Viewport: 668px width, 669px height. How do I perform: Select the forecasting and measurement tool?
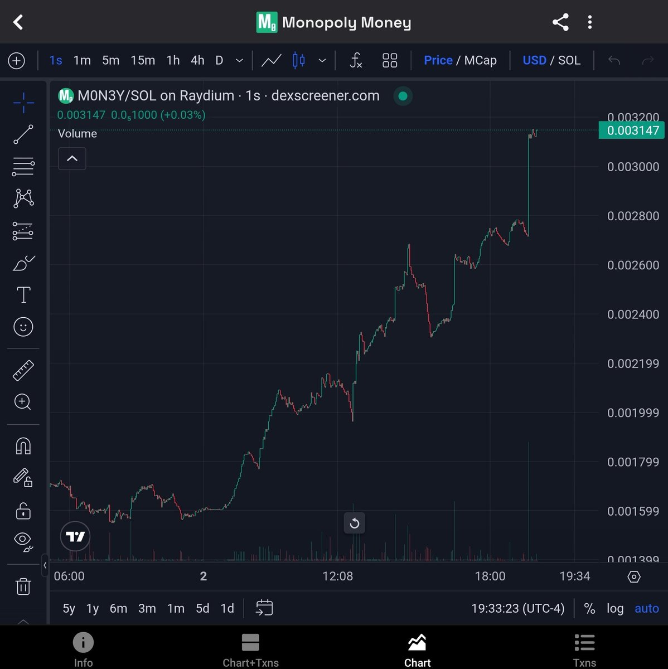(23, 231)
